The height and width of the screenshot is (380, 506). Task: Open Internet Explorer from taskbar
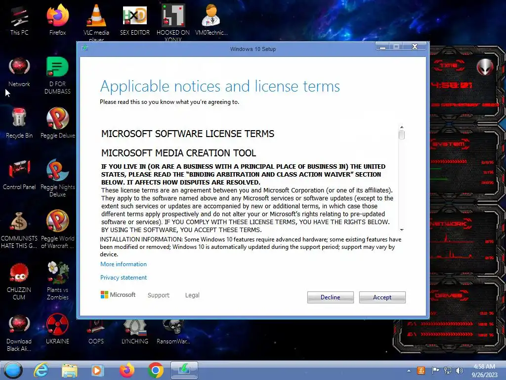(x=42, y=370)
